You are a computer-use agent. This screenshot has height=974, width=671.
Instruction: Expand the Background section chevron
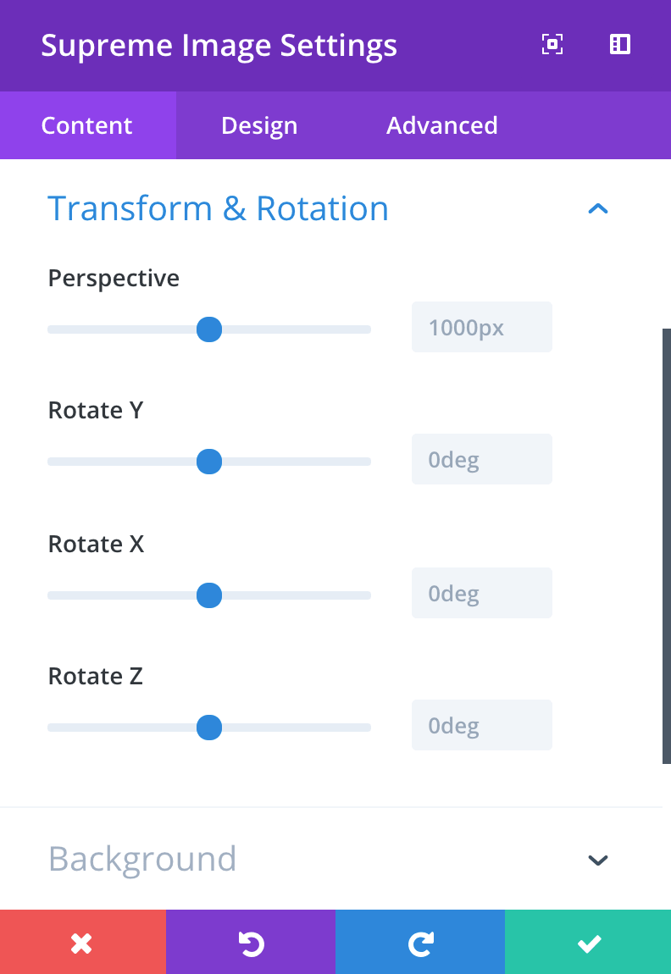point(598,860)
